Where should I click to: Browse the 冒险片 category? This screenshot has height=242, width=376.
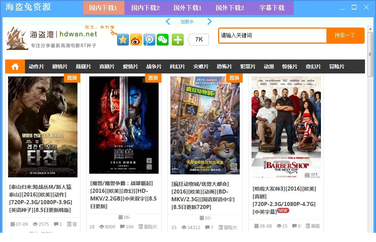point(337,66)
